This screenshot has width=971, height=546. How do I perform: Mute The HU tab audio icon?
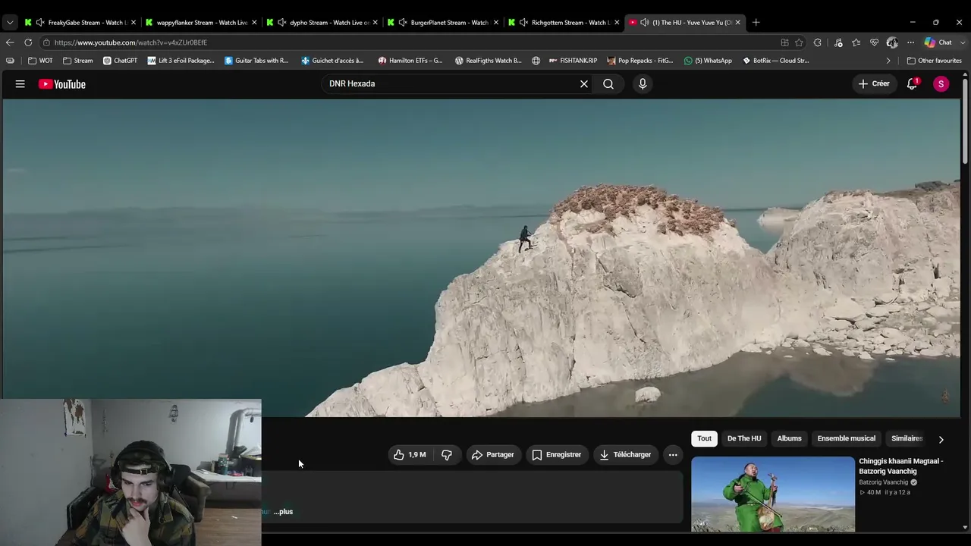[x=644, y=23]
